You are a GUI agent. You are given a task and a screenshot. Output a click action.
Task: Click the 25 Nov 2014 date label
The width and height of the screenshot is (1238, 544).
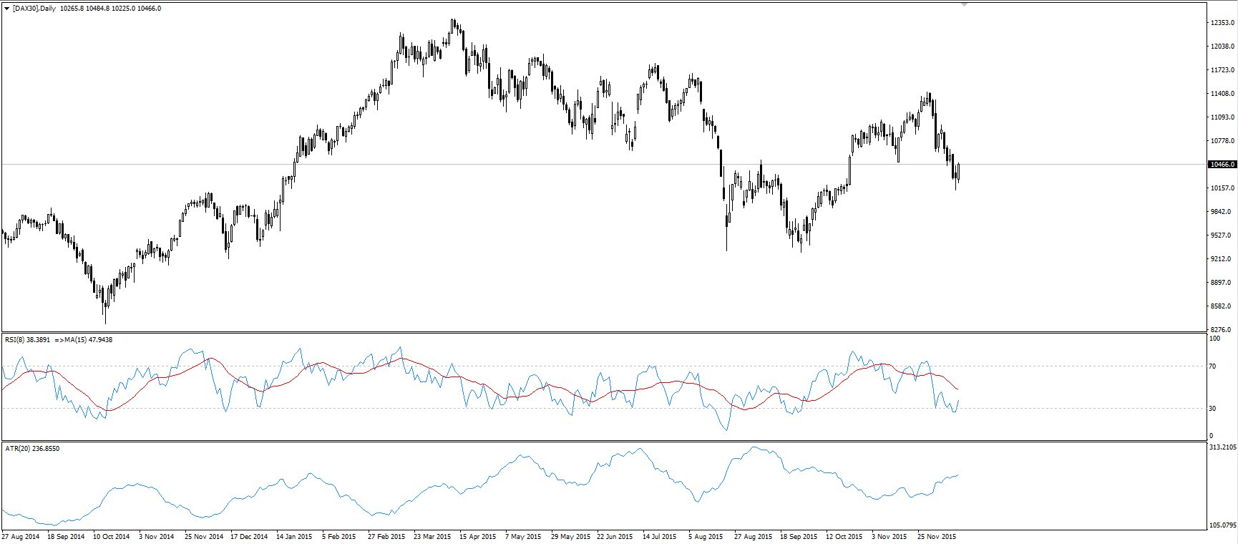(204, 536)
